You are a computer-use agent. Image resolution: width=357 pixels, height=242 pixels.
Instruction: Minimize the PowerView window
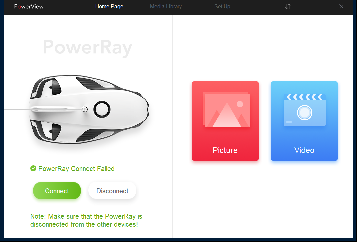pyautogui.click(x=331, y=6)
